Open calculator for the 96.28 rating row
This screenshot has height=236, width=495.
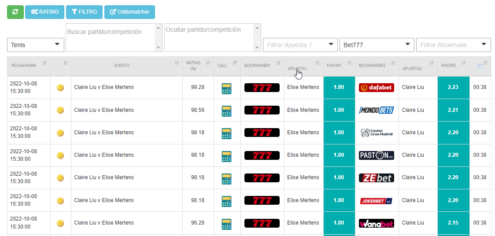[226, 223]
